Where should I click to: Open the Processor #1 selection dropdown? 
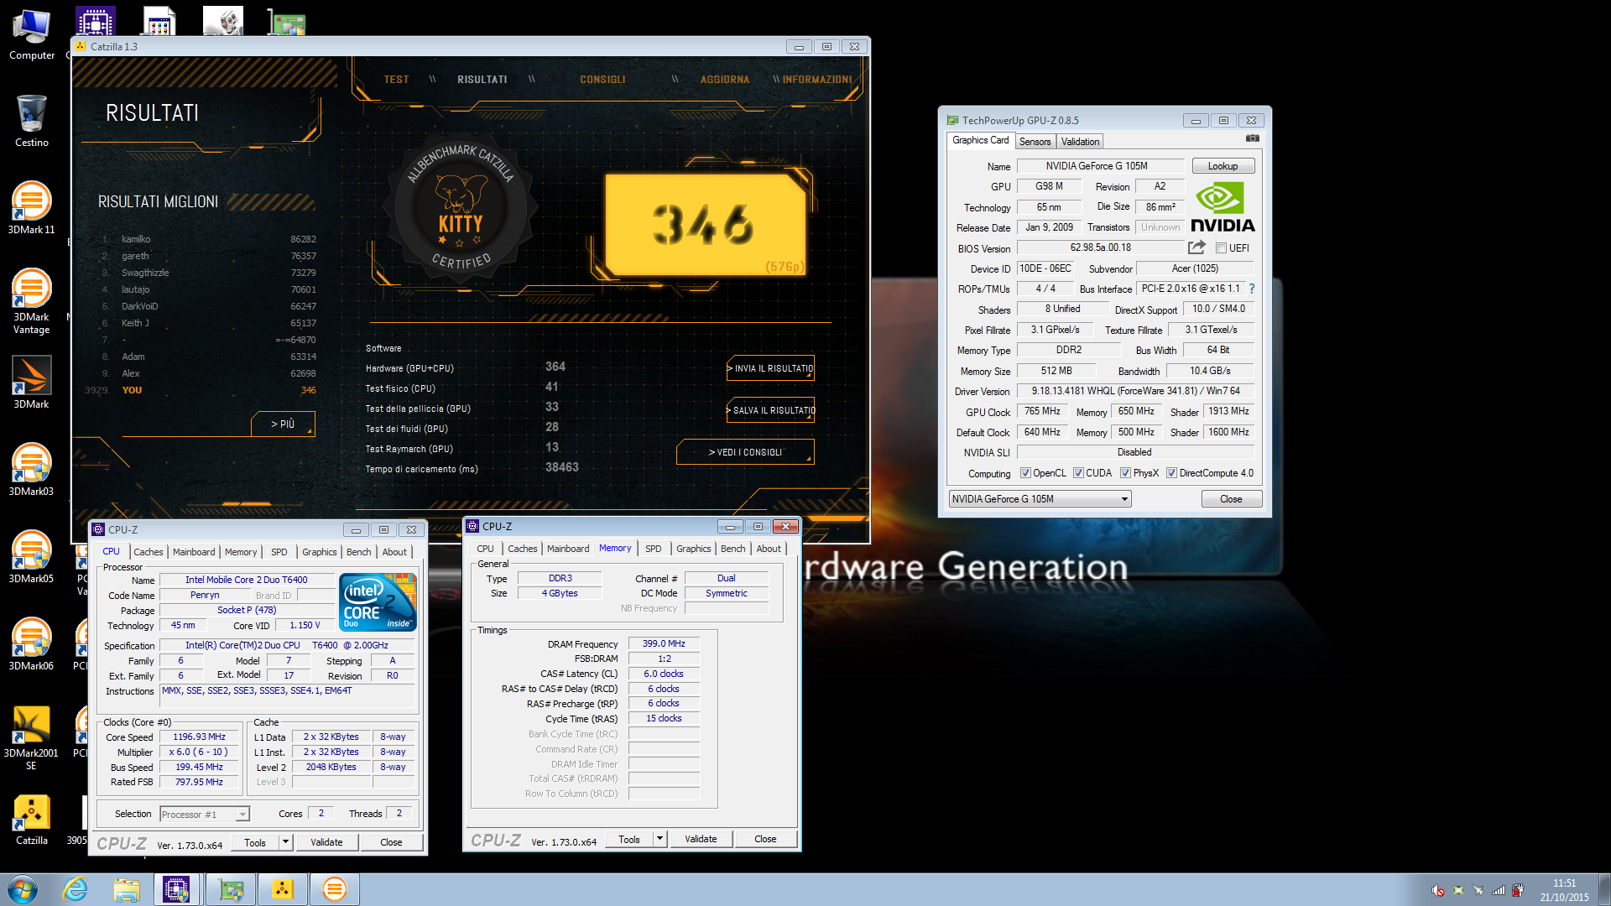tap(205, 814)
